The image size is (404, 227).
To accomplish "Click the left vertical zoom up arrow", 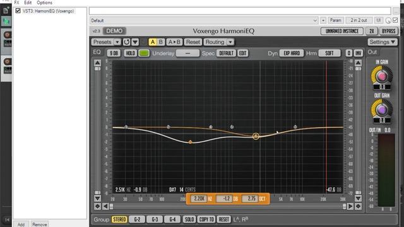I will (x=97, y=62).
